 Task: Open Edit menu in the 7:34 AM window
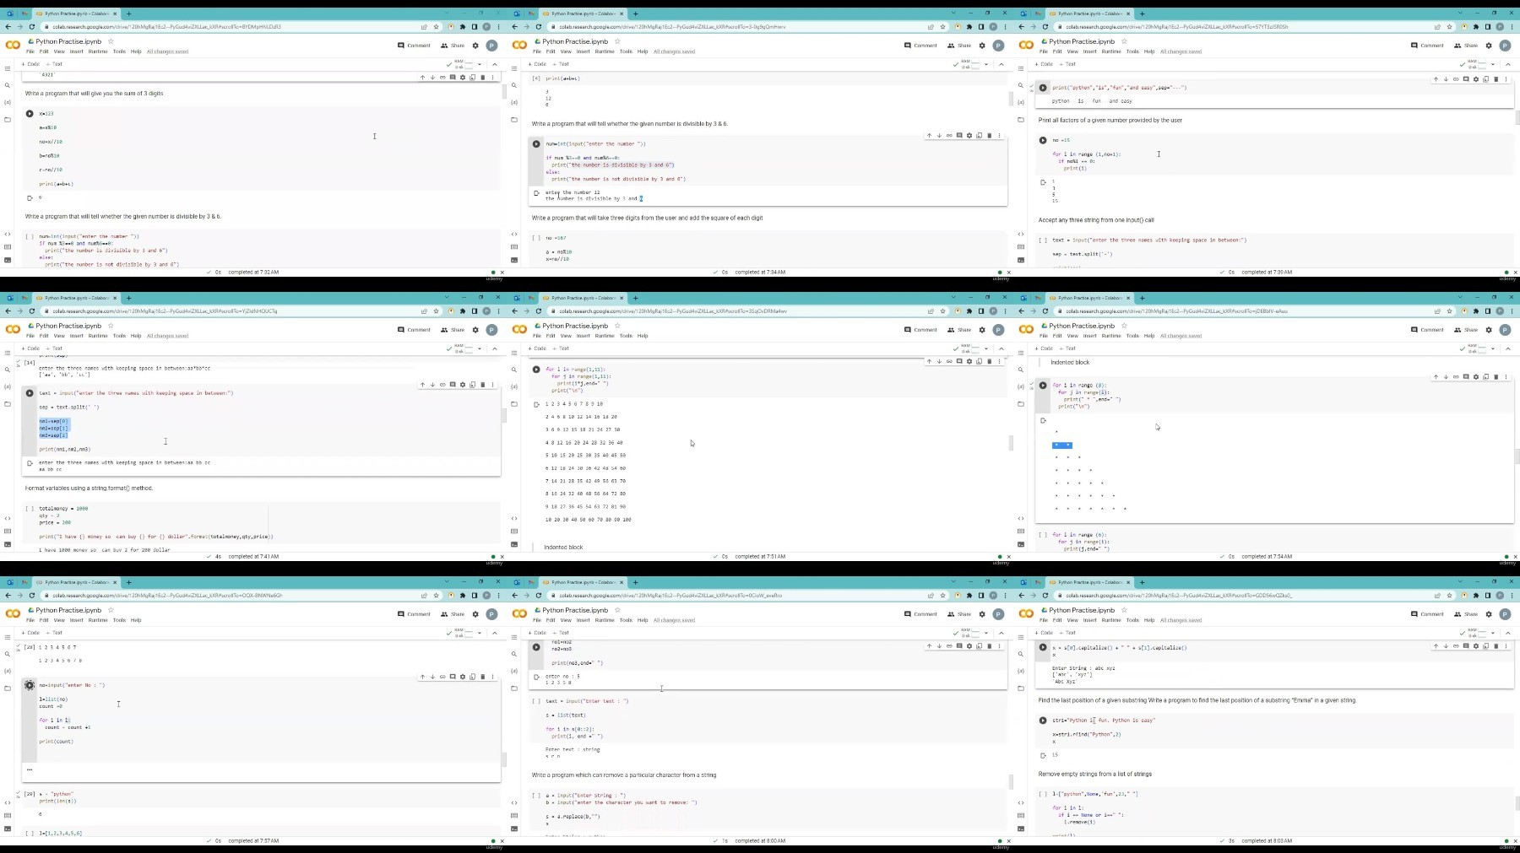click(551, 51)
